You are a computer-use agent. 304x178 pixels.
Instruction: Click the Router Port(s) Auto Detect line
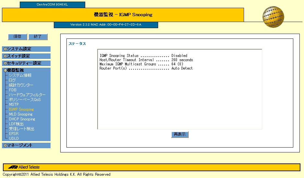(x=146, y=68)
